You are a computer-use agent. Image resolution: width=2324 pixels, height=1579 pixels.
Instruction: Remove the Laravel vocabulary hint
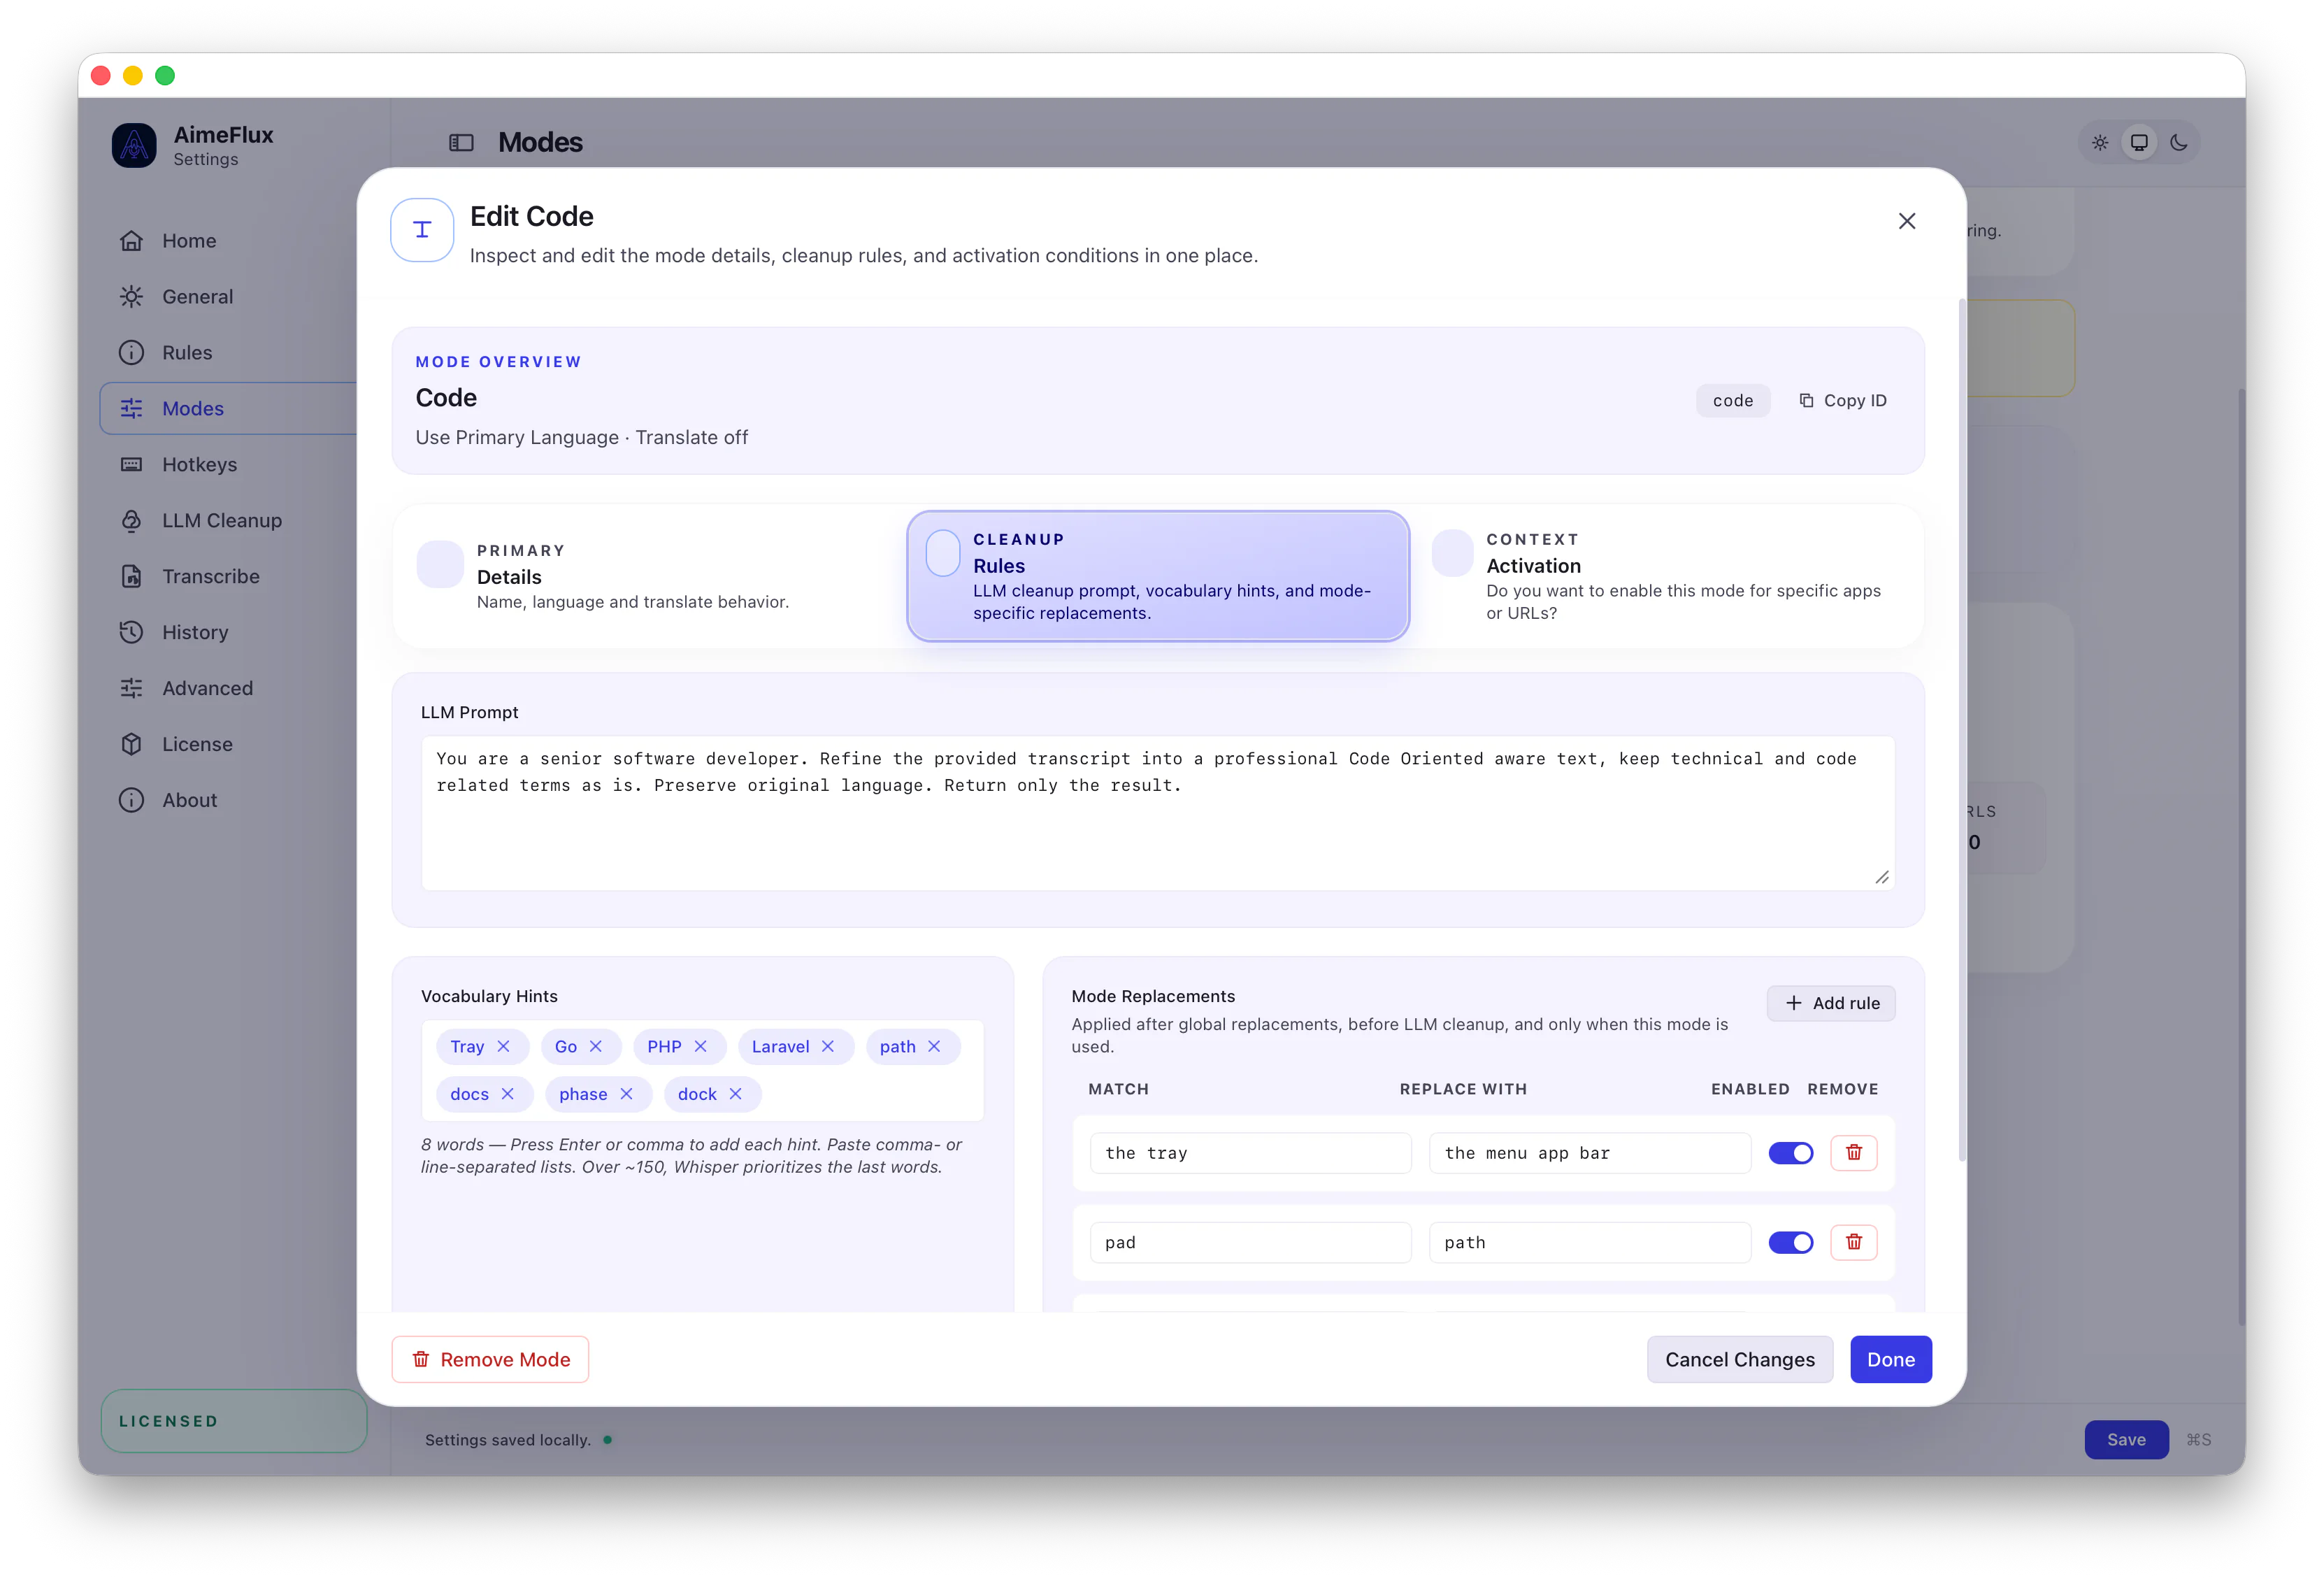point(828,1047)
